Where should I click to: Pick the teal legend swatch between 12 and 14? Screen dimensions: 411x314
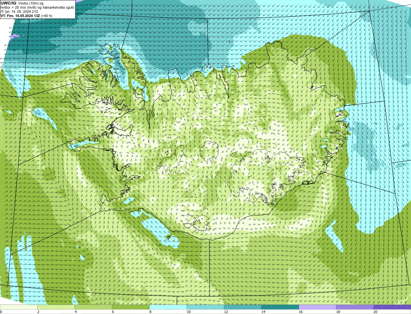click(x=243, y=307)
